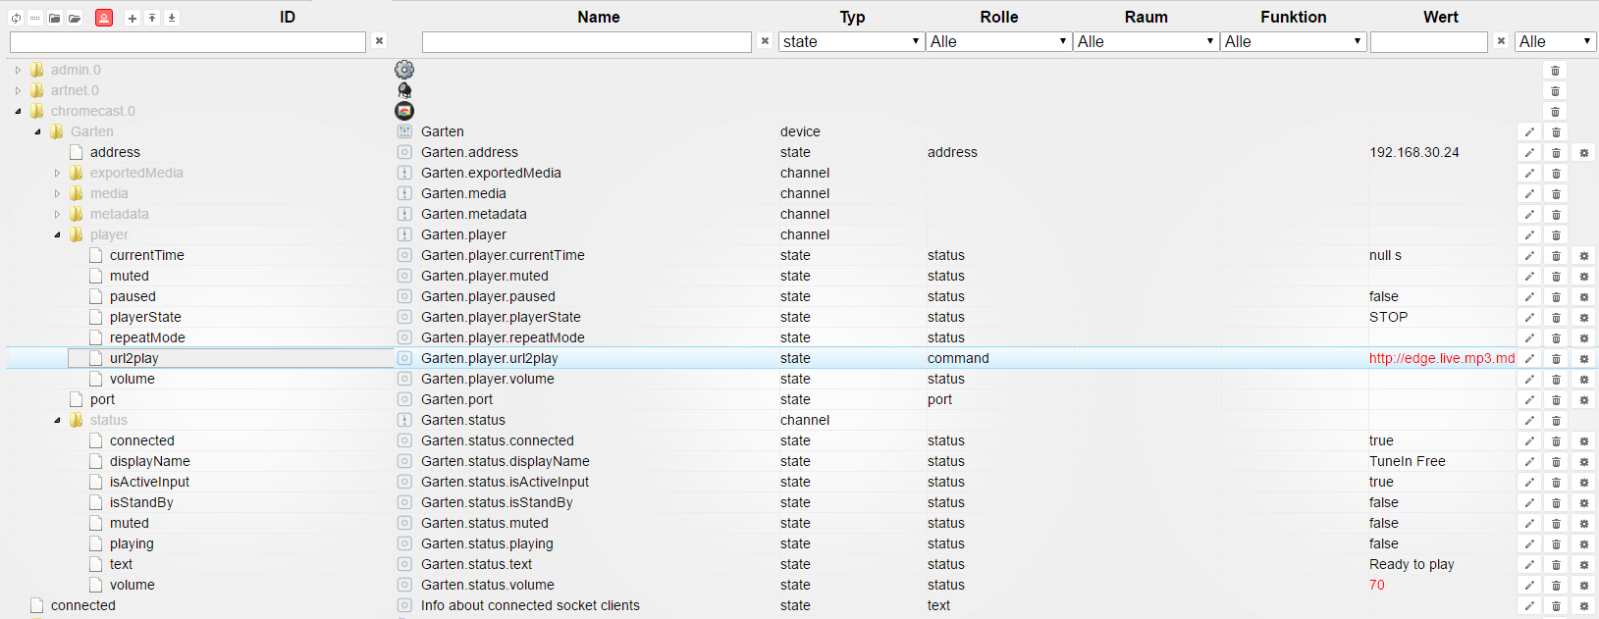Viewport: 1599px width, 619px height.
Task: Delete the Garten.player.volume object
Action: [x=1556, y=380]
